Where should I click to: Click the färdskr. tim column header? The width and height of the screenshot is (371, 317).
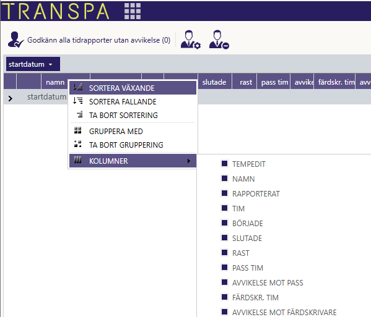(335, 82)
